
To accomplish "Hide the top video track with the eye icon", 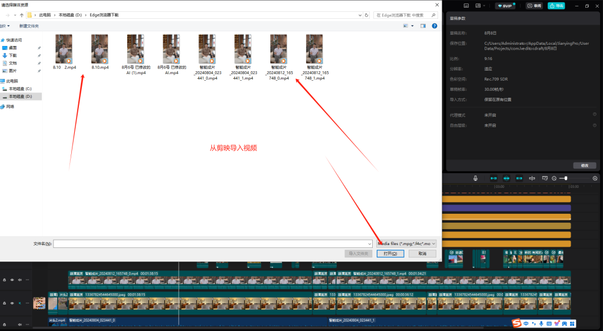I will pos(12,280).
